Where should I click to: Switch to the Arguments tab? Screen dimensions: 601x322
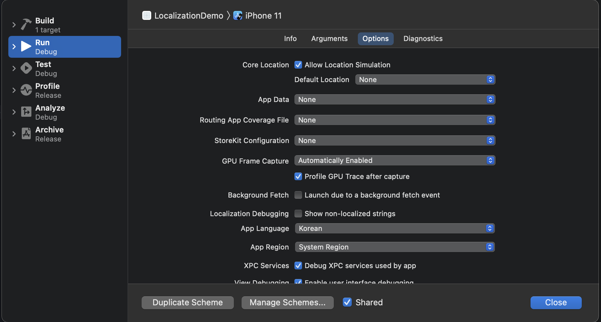329,38
